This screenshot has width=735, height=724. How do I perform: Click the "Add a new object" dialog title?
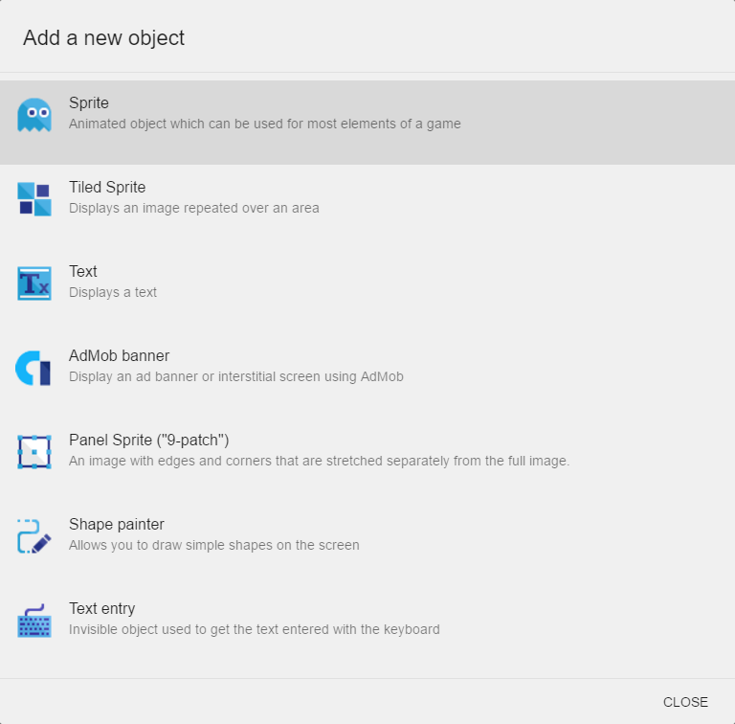103,38
